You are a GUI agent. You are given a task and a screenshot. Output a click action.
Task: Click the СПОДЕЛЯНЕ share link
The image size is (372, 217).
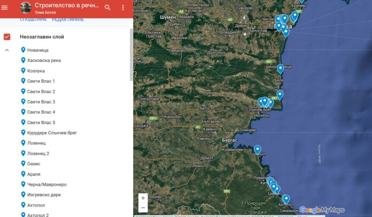pyautogui.click(x=33, y=20)
